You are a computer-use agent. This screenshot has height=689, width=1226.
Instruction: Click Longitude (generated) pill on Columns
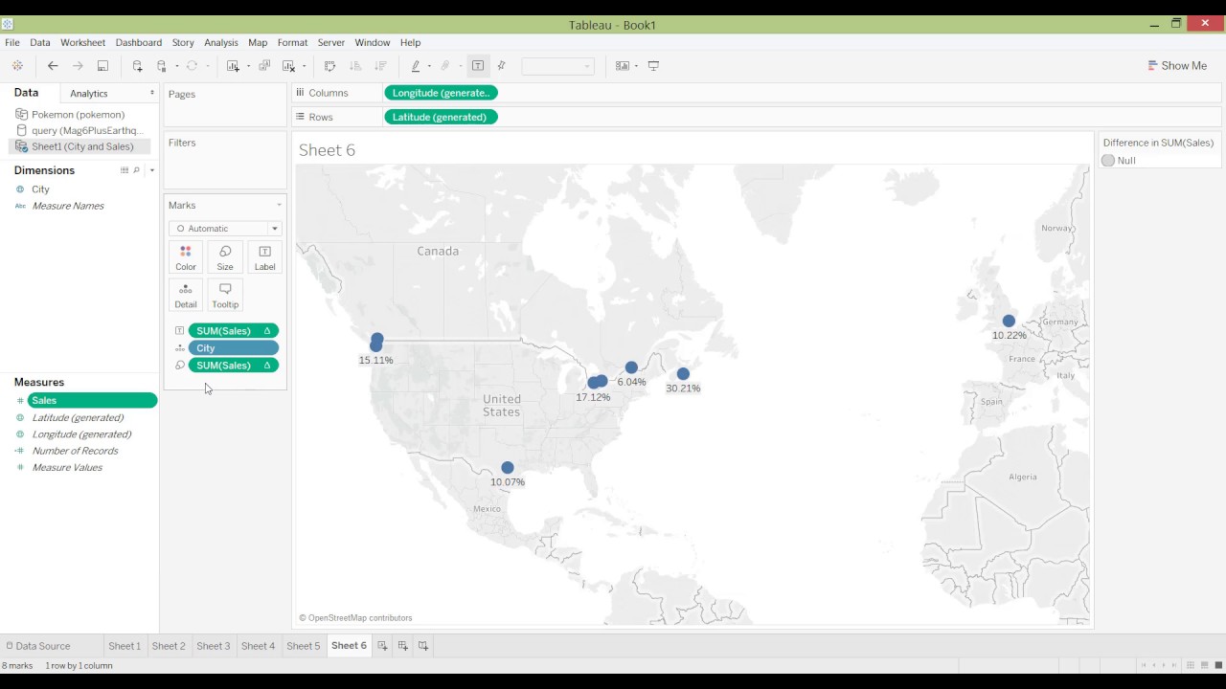[x=441, y=93]
